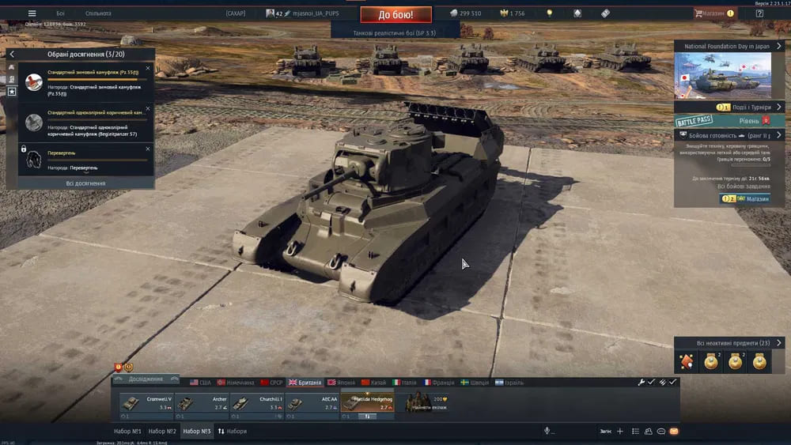Open the envelope mail icon
The height and width of the screenshot is (445, 791).
[x=673, y=432]
